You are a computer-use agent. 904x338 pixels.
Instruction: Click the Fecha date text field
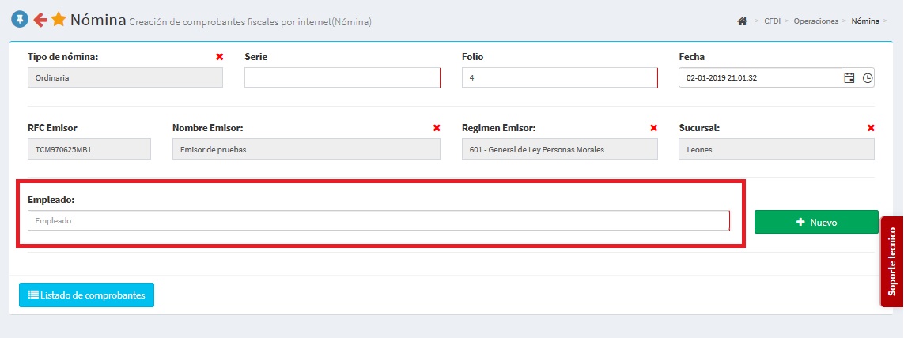[759, 78]
